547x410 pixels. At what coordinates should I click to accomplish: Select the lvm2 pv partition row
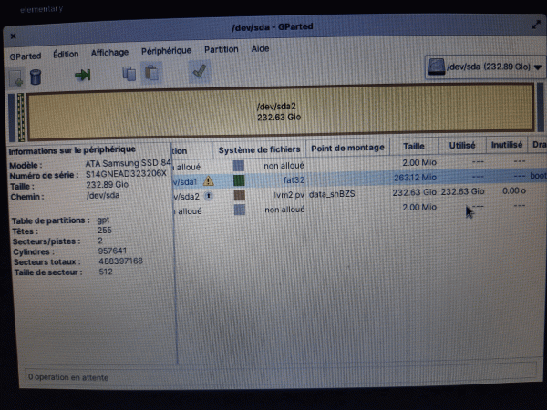point(346,194)
